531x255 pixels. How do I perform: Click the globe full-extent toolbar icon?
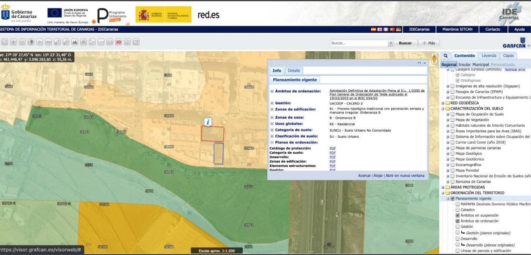tap(31, 42)
